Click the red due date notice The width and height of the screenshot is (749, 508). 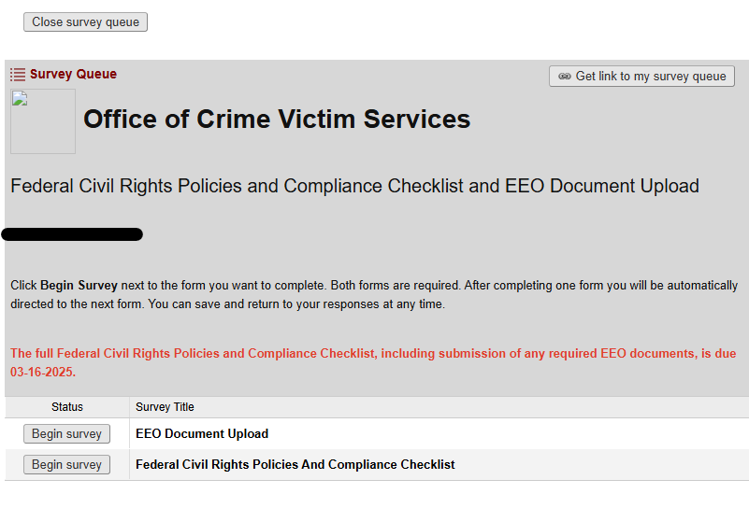coord(372,354)
